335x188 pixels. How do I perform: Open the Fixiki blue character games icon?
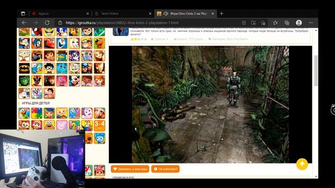99,138
